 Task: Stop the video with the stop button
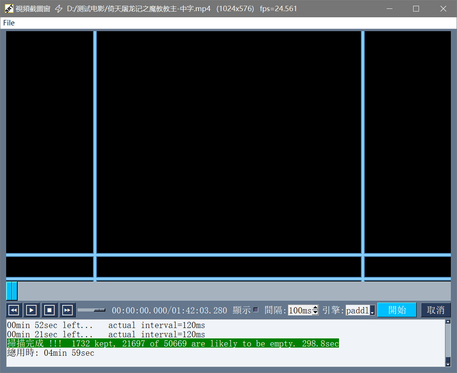coord(50,310)
